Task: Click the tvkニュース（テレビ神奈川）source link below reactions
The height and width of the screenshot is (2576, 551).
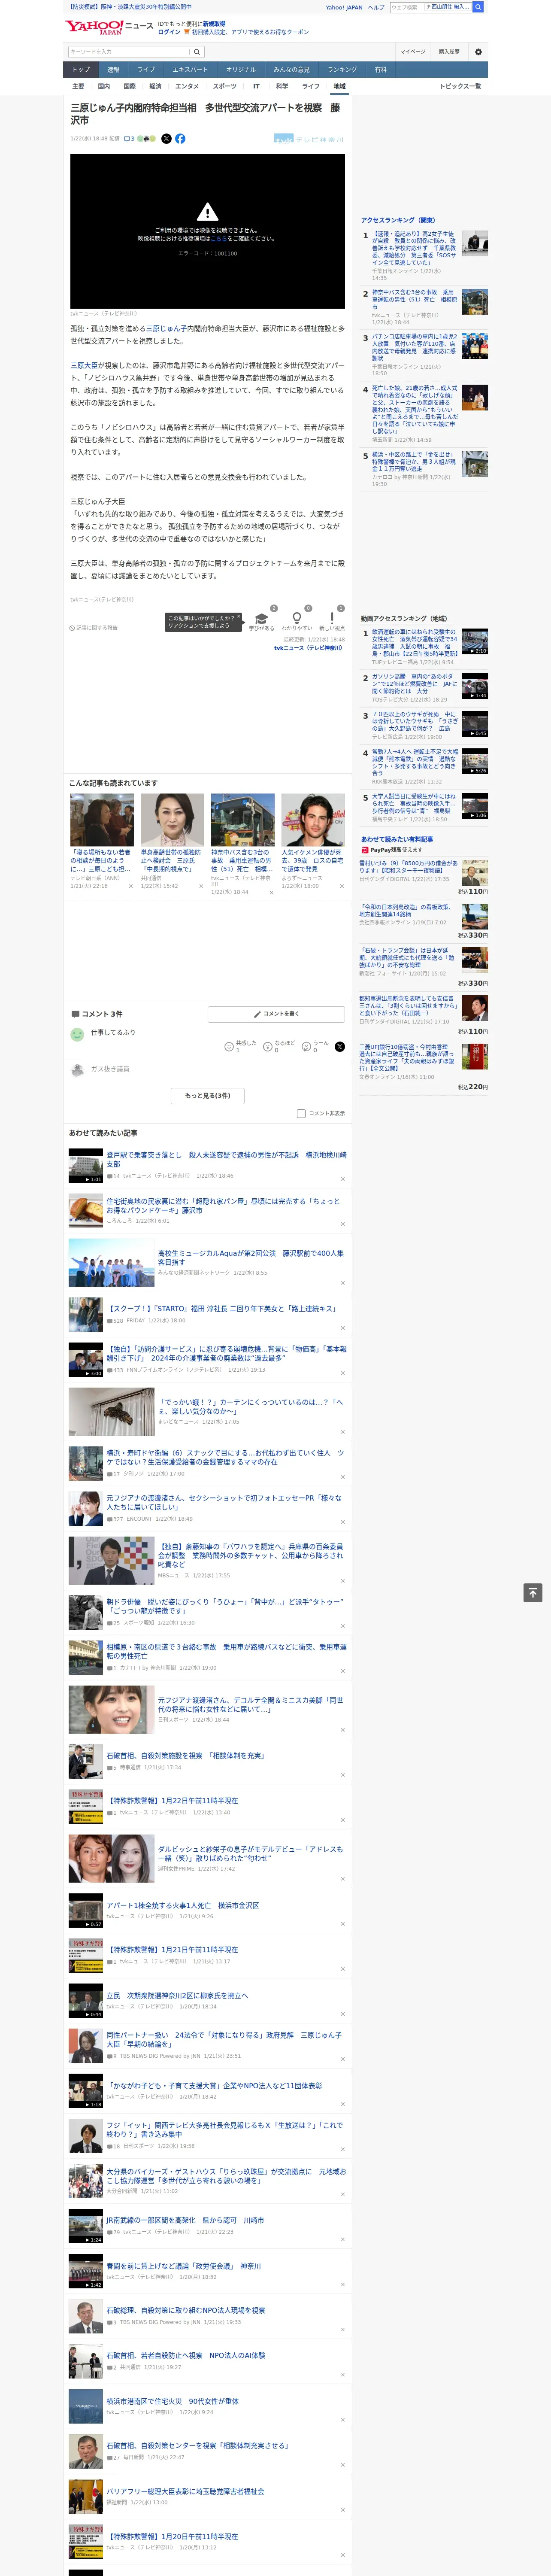Action: point(308,648)
